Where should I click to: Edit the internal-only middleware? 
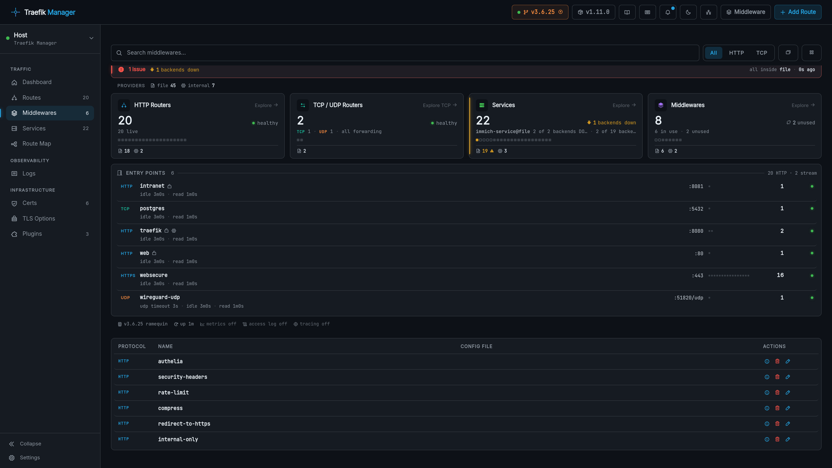[788, 439]
